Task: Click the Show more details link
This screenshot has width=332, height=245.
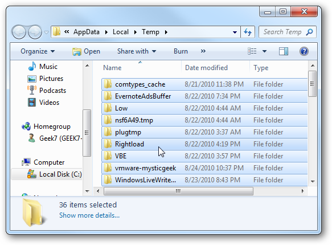Action: tap(89, 215)
